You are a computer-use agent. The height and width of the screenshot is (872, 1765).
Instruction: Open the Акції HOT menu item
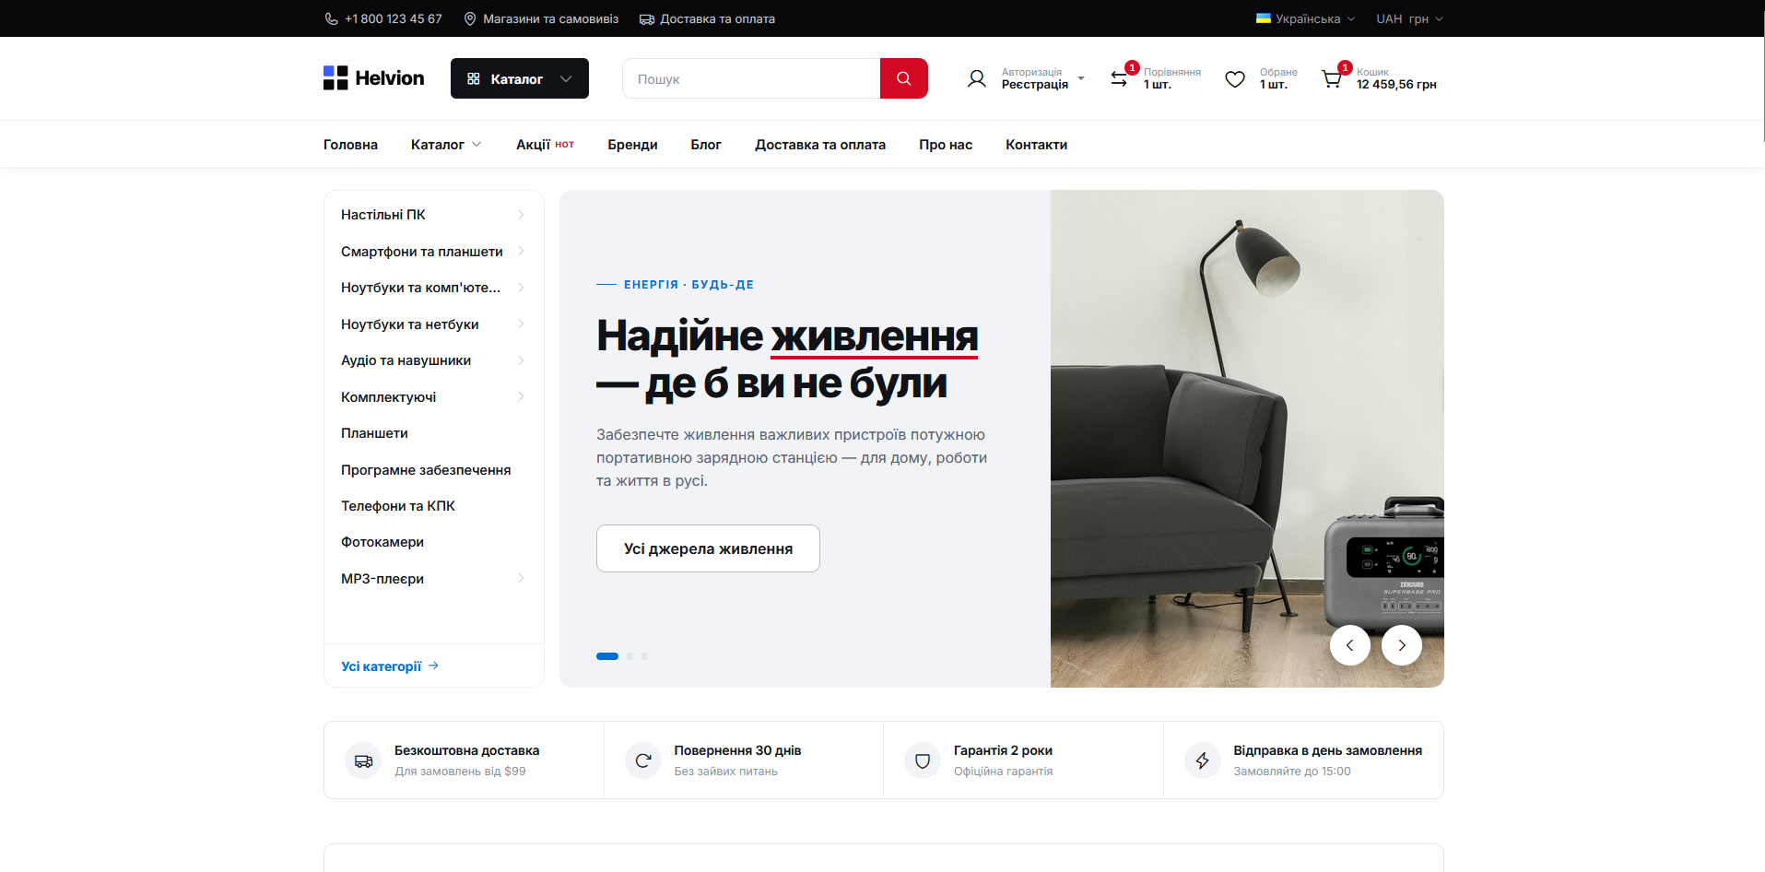[545, 145]
